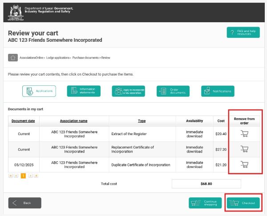The image size is (267, 216).
Task: Go to first page of cart table
Action: 11,176
